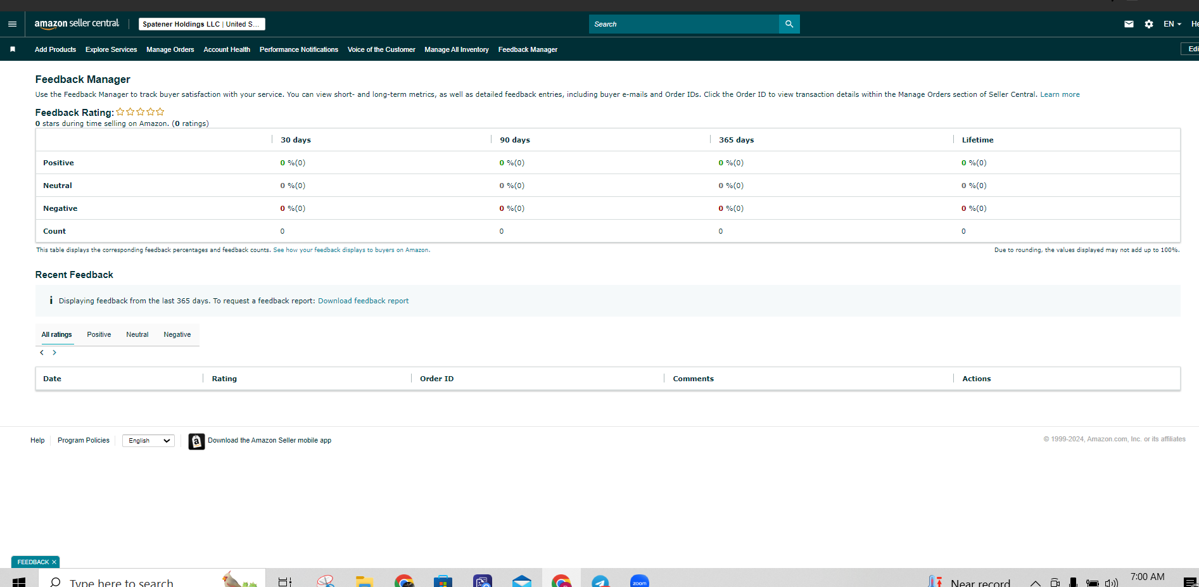Click Download feedback report link
The image size is (1199, 587).
tap(363, 301)
